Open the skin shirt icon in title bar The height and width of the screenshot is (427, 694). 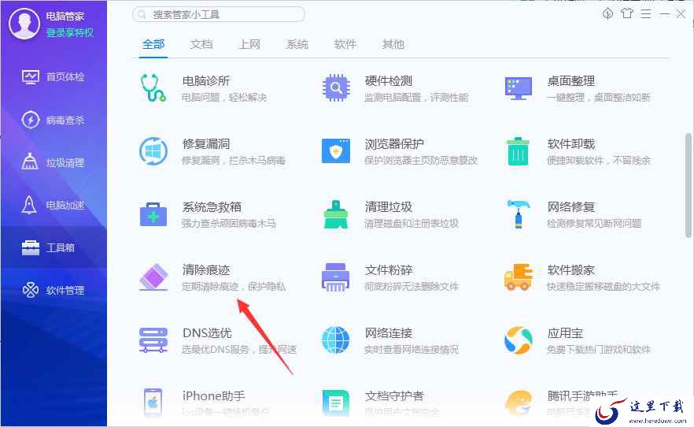626,13
